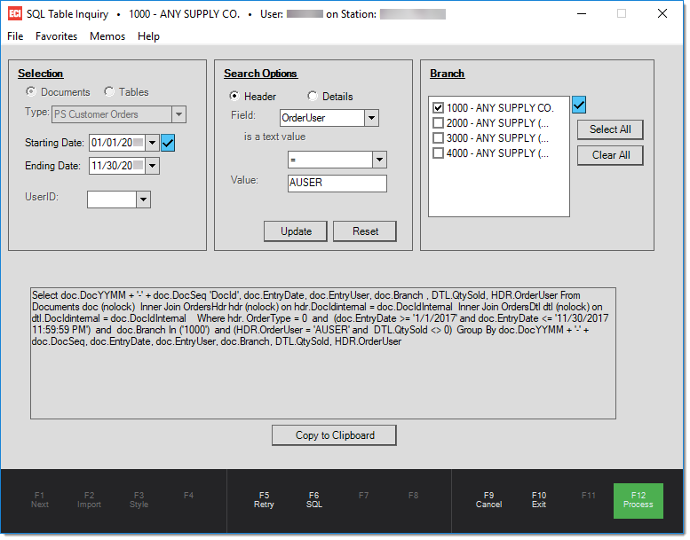Open the Favorites menu
Viewport: 690px width, 540px height.
(56, 36)
